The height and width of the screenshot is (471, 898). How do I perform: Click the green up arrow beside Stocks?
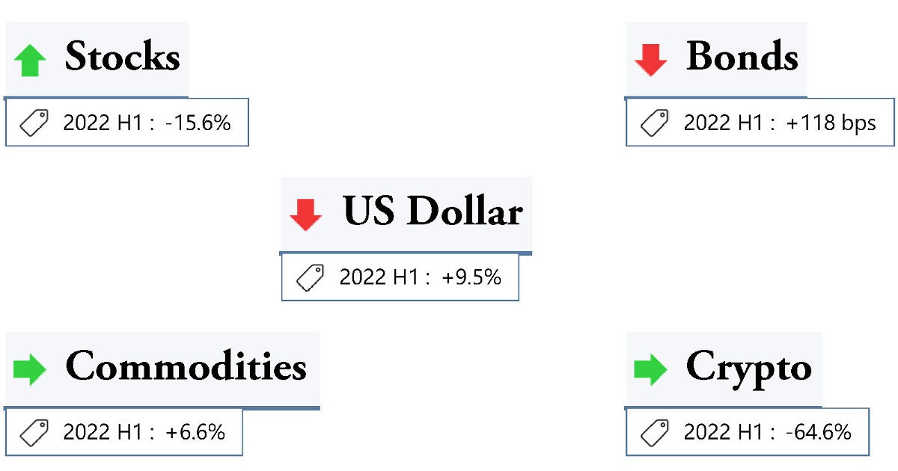tap(30, 61)
